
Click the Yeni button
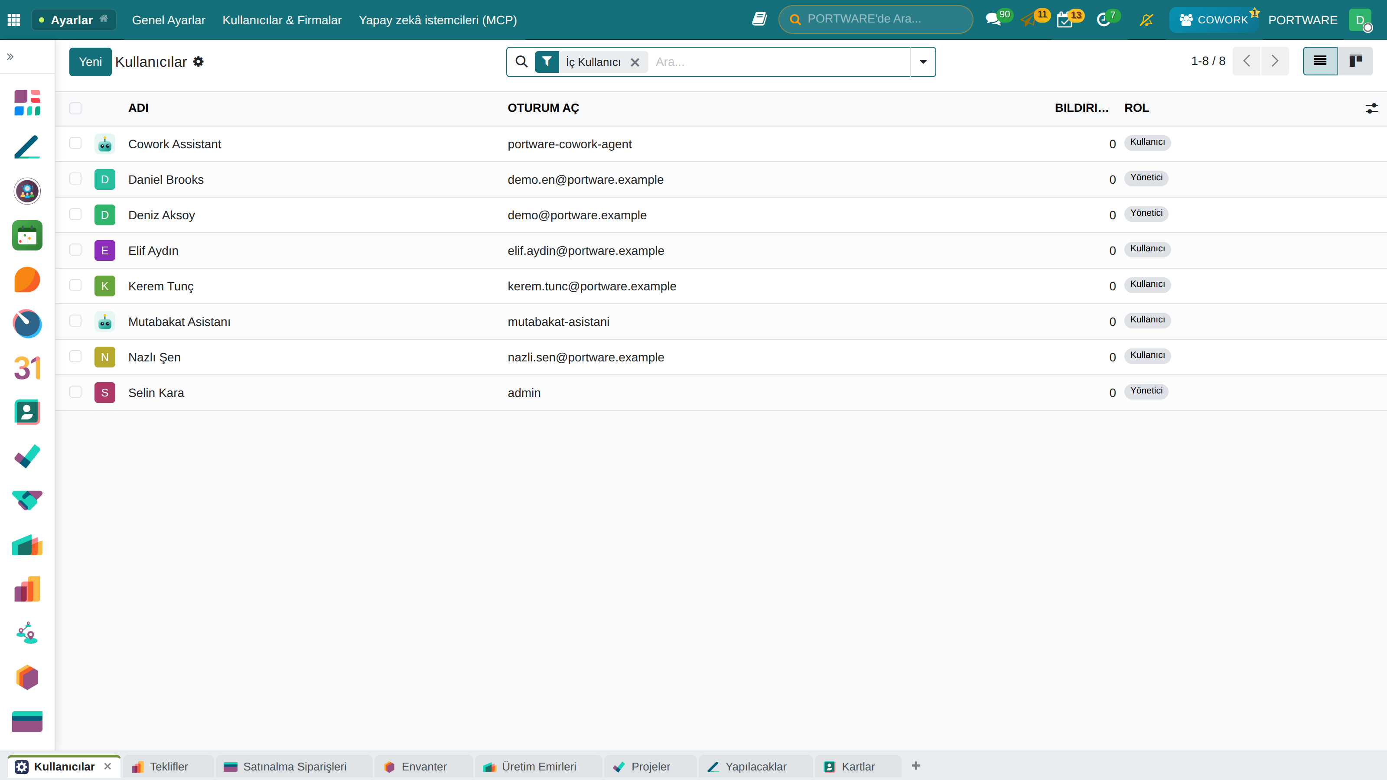pyautogui.click(x=90, y=62)
